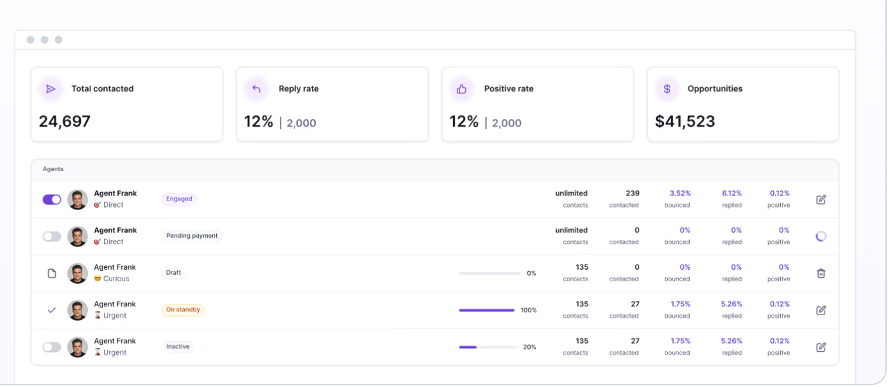
Task: Click the draft document icon beside Curious agent
Action: [x=52, y=274]
